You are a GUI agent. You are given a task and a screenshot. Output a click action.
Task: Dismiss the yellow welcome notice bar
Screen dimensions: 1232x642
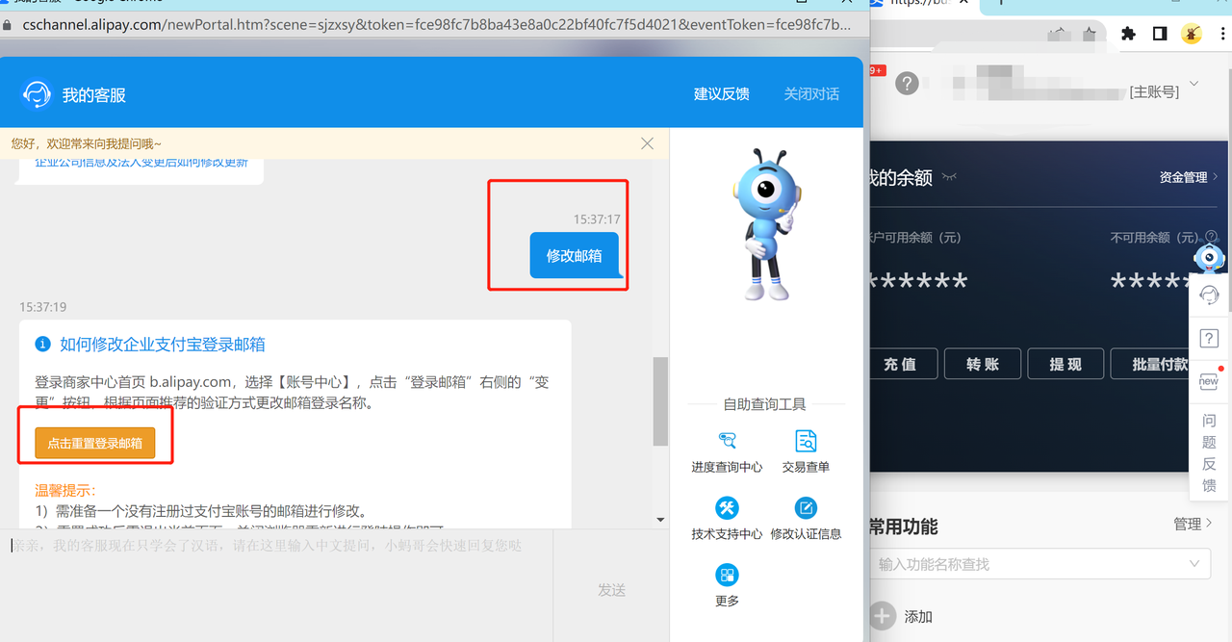(648, 143)
